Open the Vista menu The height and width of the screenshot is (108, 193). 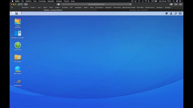tap(35, 1)
